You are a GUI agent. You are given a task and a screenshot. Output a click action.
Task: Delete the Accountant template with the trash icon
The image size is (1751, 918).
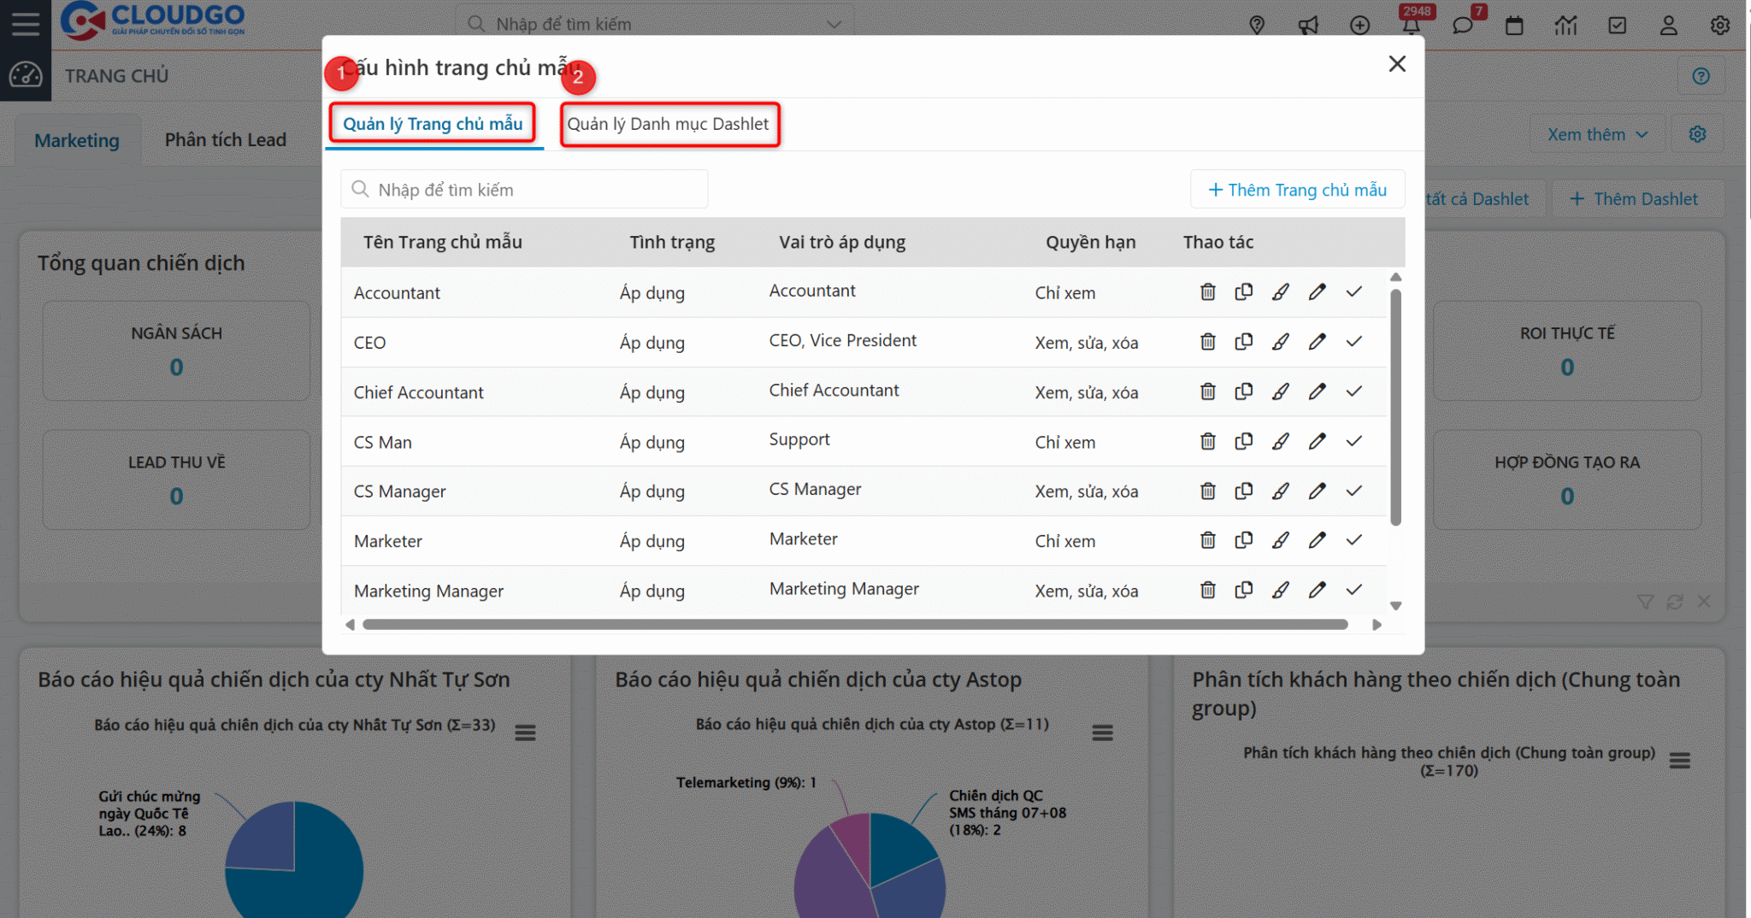(x=1207, y=292)
